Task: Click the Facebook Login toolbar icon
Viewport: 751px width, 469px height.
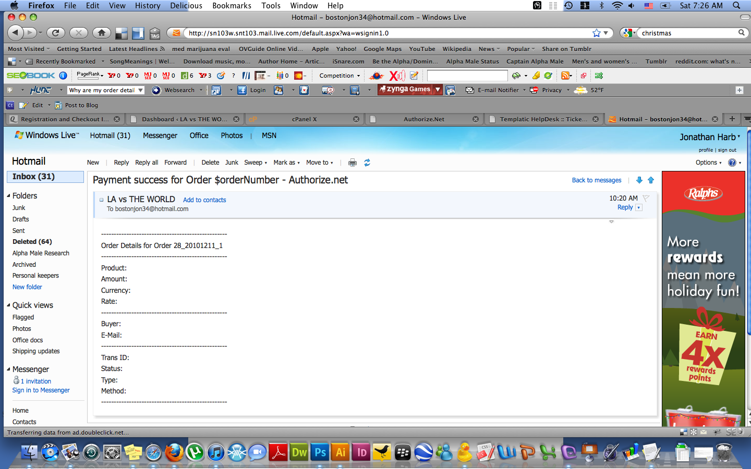Action: click(252, 90)
